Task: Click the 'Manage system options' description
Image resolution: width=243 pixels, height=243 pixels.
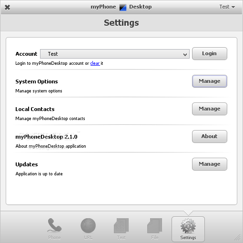Action: click(x=39, y=91)
